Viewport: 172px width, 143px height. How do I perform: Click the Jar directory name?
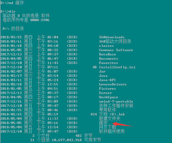[102, 71]
